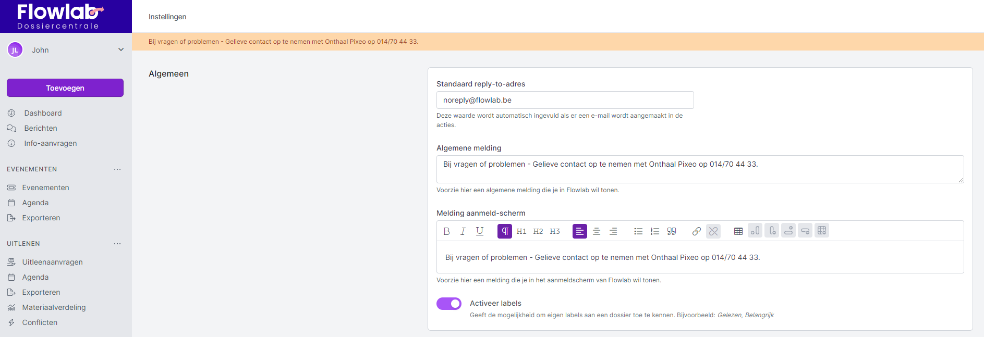Click the Toevoegen button
Viewport: 984px width, 337px height.
point(65,88)
